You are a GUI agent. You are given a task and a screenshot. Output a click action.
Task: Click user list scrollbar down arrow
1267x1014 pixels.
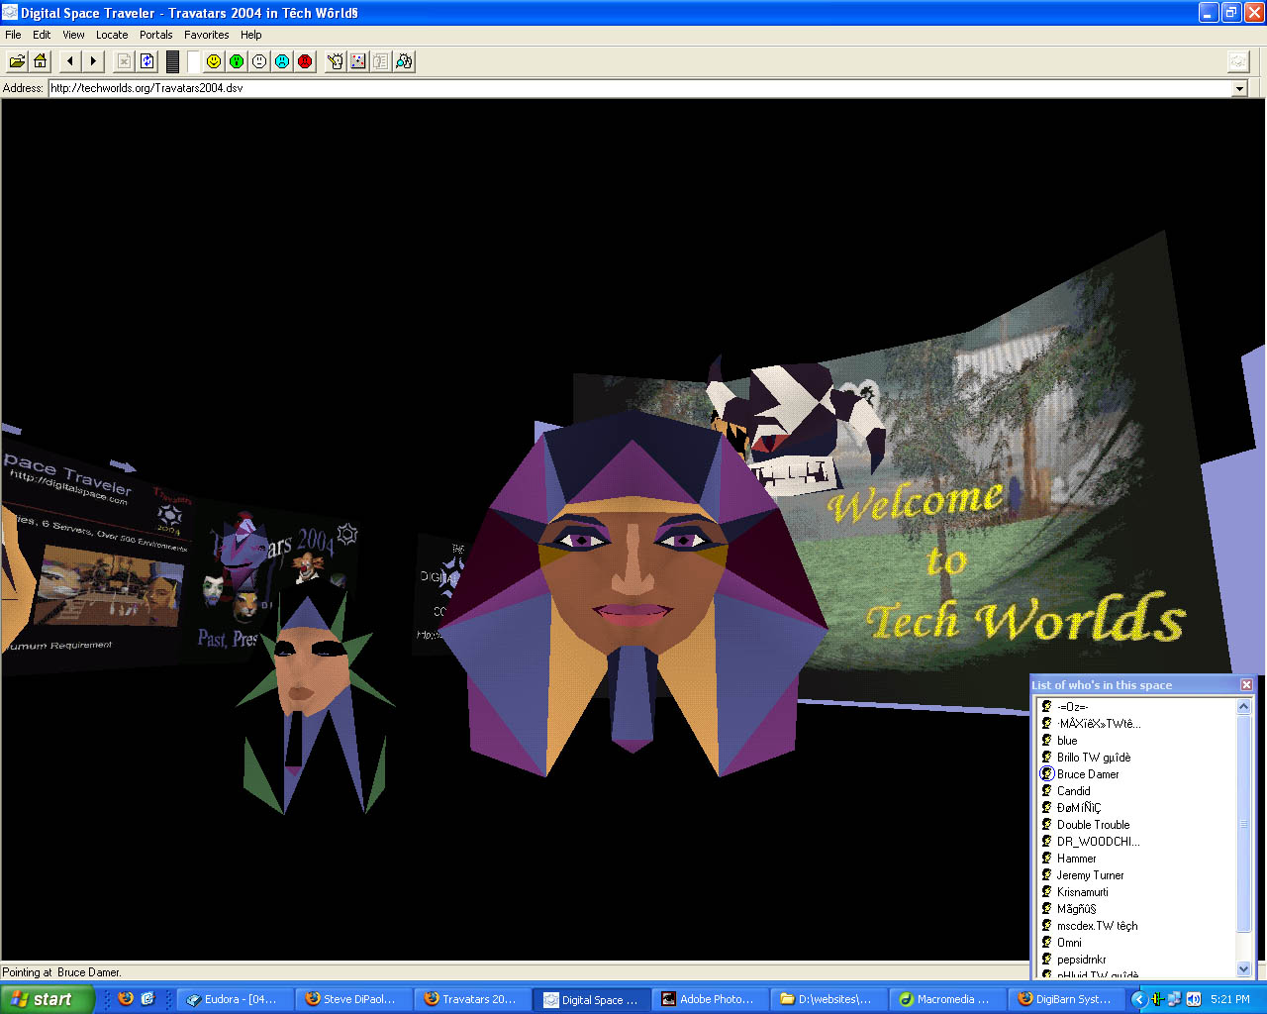[1244, 969]
